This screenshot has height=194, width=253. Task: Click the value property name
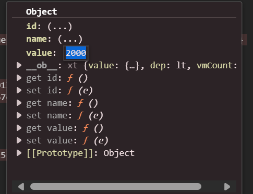(x=39, y=53)
